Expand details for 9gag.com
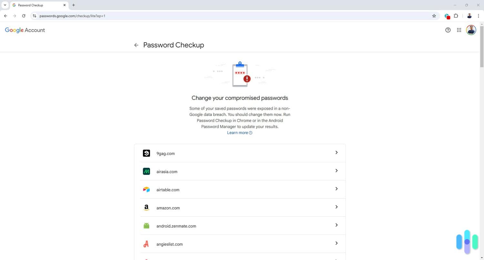 337,152
